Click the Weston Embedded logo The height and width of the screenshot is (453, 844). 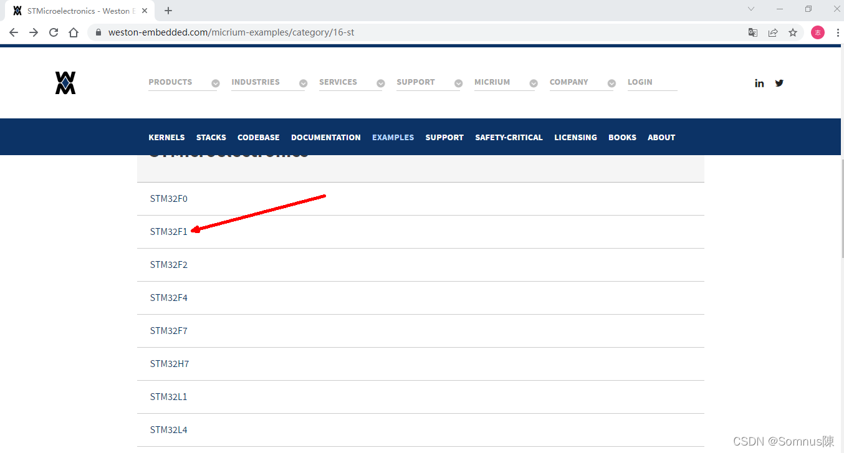[x=65, y=83]
